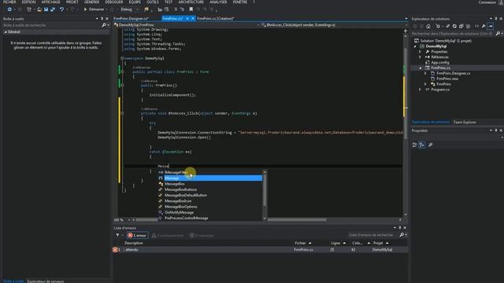This screenshot has height=283, width=504.
Task: Expand the Program.cs node
Action: point(420,90)
